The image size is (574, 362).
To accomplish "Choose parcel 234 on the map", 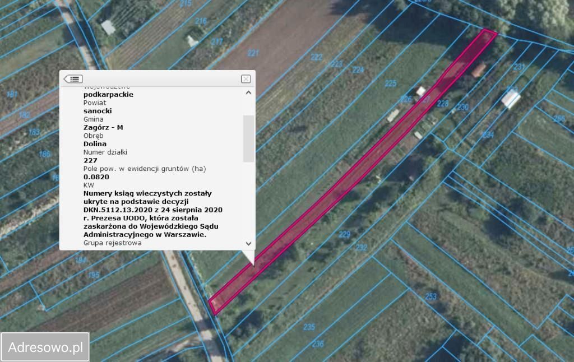I will [x=488, y=134].
